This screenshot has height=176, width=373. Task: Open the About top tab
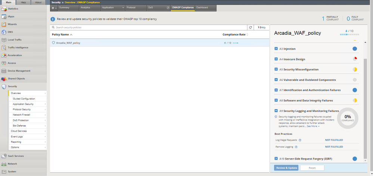pos(38,3)
